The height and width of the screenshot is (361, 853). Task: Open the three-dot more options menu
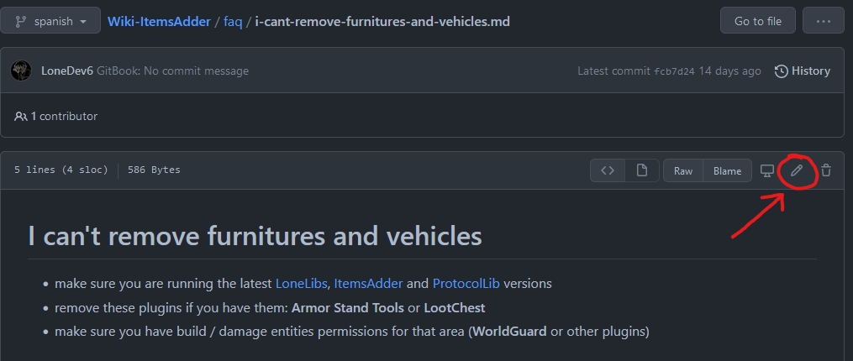(x=823, y=21)
